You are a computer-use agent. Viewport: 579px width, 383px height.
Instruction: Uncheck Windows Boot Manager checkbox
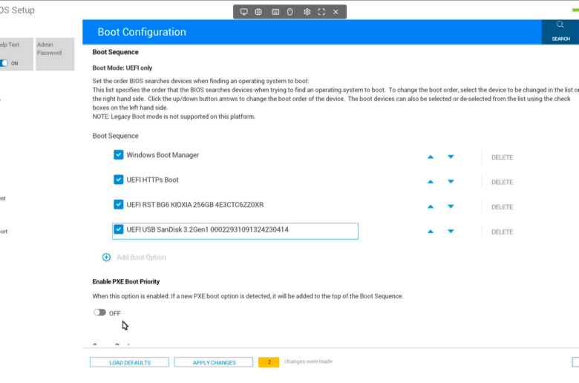(119, 154)
